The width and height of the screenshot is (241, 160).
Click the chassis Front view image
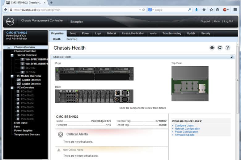point(94,73)
